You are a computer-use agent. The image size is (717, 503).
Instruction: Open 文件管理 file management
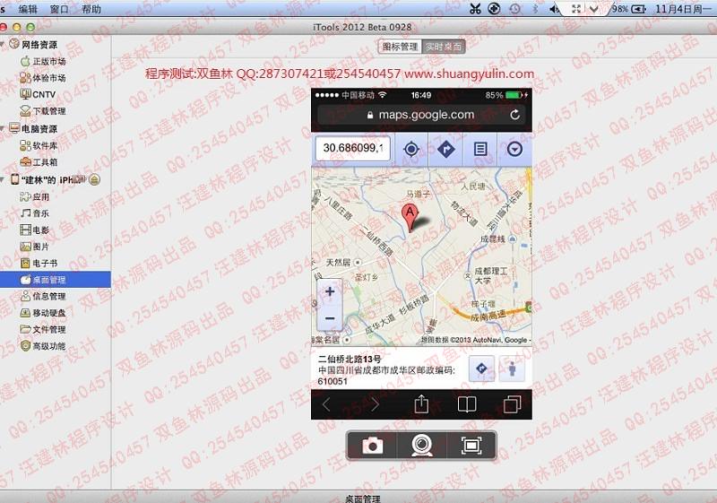tap(43, 329)
